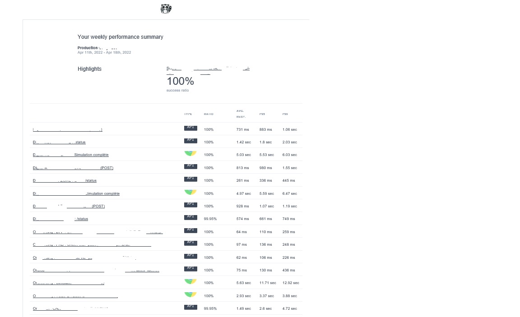Click the Highlights section heading
Viewport: 520px width, 317px height.
click(x=89, y=69)
